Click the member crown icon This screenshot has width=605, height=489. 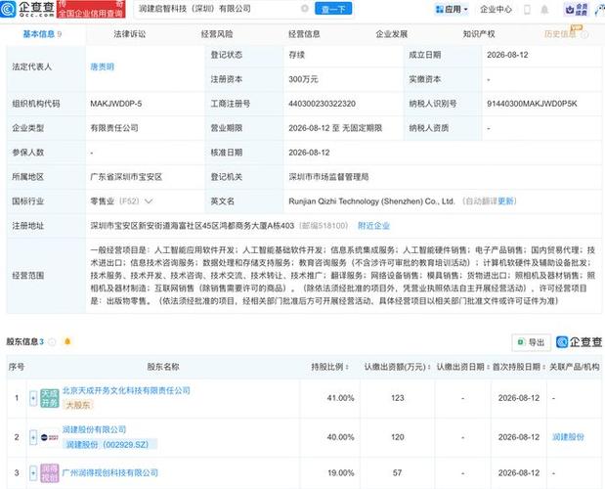point(570,10)
